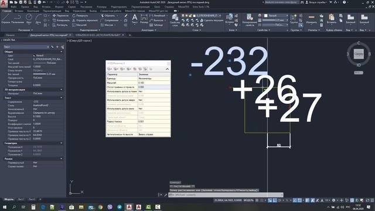This screenshot has width=375, height=211.
Task: Expand the Рисование panel
Action: [x=26, y=30]
